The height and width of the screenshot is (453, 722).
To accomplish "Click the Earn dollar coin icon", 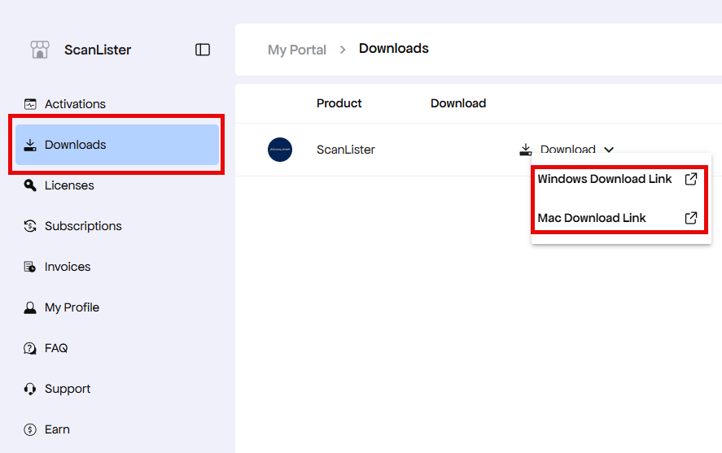I will tap(30, 429).
